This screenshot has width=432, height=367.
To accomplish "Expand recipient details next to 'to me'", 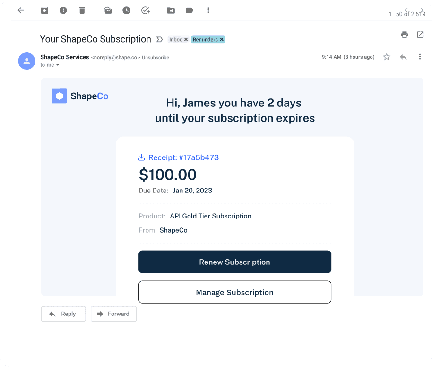I will 58,65.
